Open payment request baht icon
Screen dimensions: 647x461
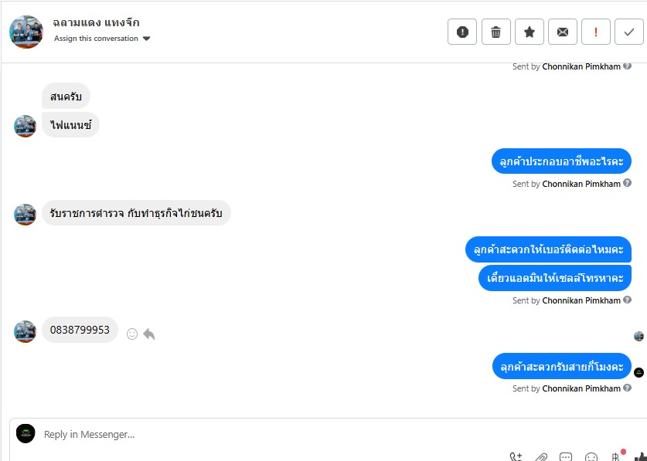(x=615, y=457)
